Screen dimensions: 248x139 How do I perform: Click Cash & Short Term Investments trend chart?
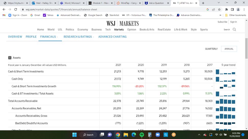(x=226, y=72)
